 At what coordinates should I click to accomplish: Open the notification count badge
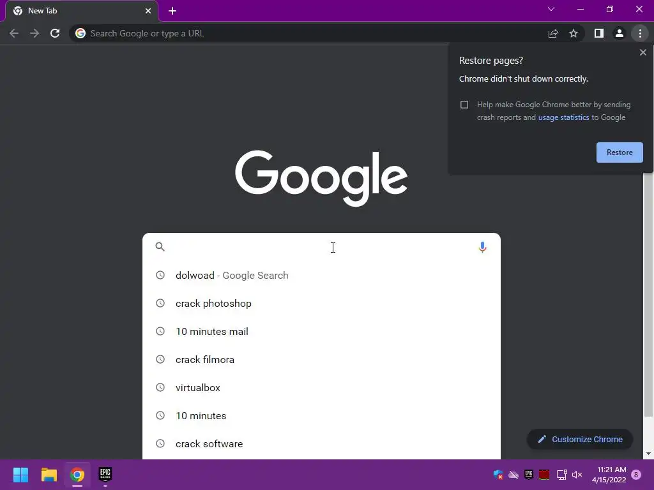(x=636, y=475)
